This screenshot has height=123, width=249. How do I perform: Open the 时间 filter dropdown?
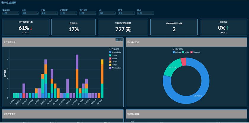point(30,13)
